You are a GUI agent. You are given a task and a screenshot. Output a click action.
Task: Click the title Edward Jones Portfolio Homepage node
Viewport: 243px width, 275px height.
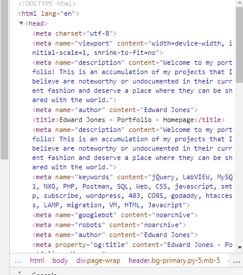click(x=129, y=120)
